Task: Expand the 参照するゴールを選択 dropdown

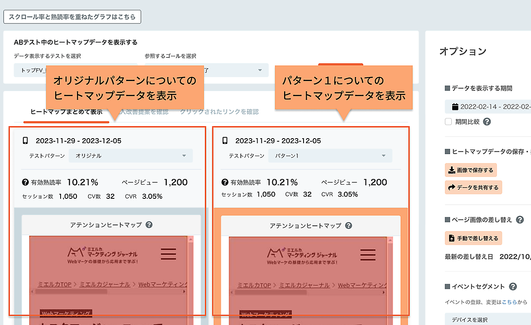Action: point(260,70)
